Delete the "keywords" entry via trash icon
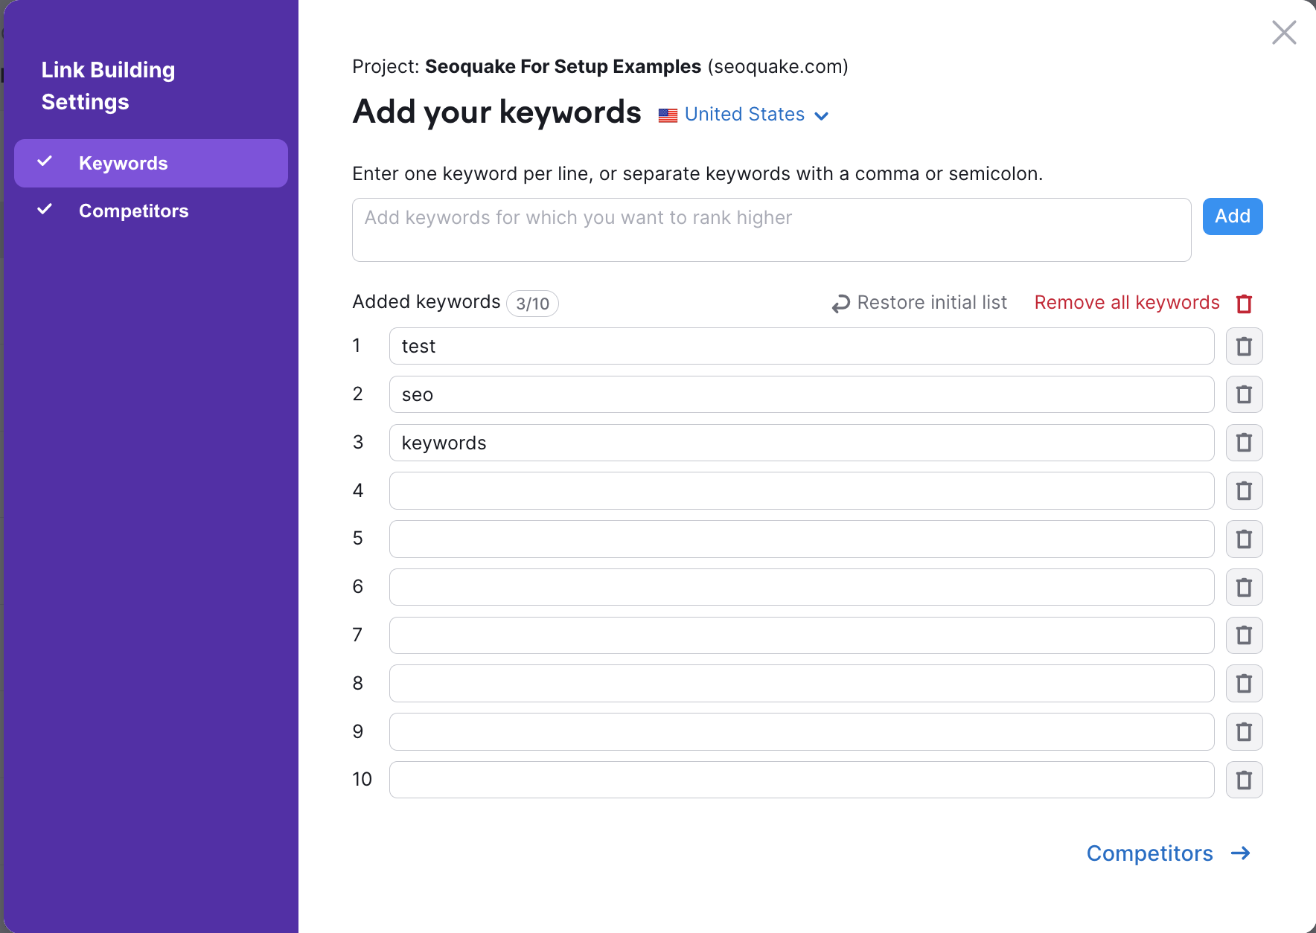 pos(1244,442)
